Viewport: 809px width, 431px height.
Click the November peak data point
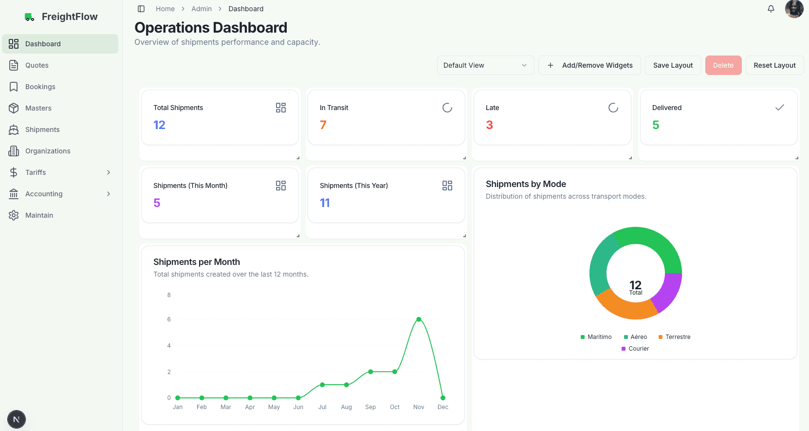click(x=419, y=319)
